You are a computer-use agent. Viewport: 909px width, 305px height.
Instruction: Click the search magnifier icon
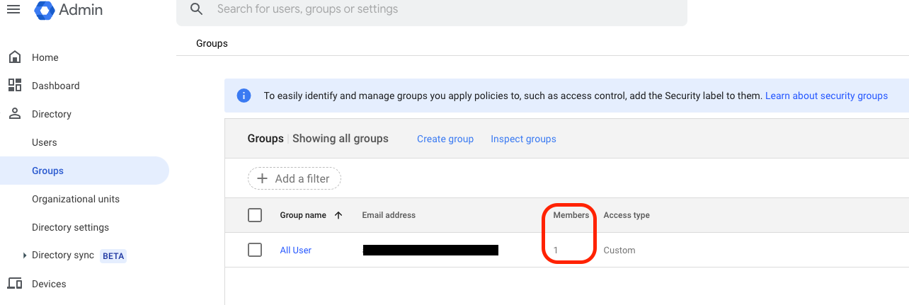click(x=197, y=9)
